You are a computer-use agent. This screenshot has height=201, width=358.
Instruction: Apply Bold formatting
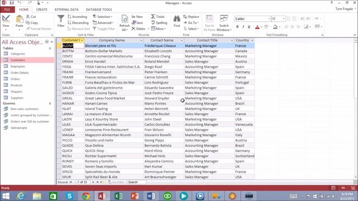pyautogui.click(x=237, y=27)
